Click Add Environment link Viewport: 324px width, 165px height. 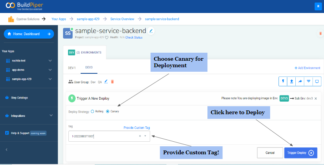coord(307,68)
